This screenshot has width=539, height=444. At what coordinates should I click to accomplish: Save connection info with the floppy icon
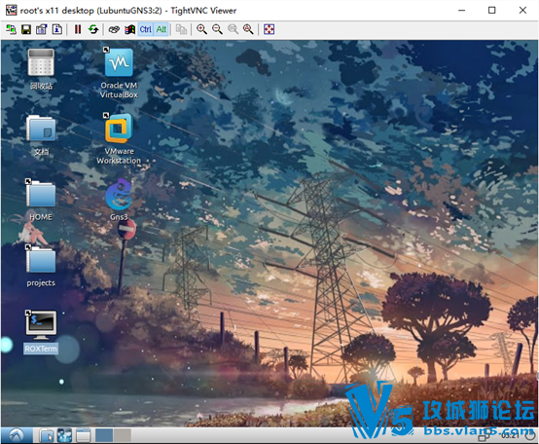pyautogui.click(x=26, y=29)
